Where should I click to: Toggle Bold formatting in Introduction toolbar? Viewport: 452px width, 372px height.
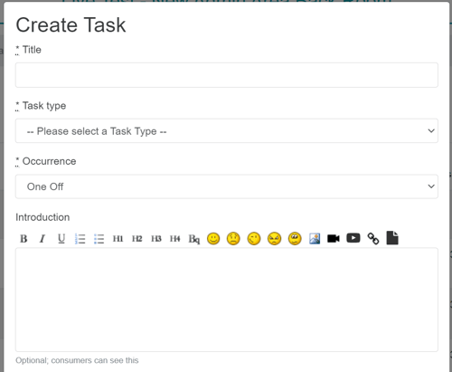coord(24,239)
